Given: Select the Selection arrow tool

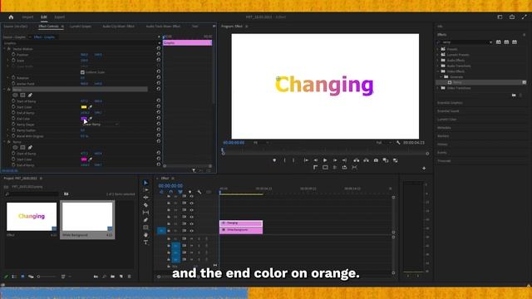Looking at the screenshot, I should click(x=146, y=183).
